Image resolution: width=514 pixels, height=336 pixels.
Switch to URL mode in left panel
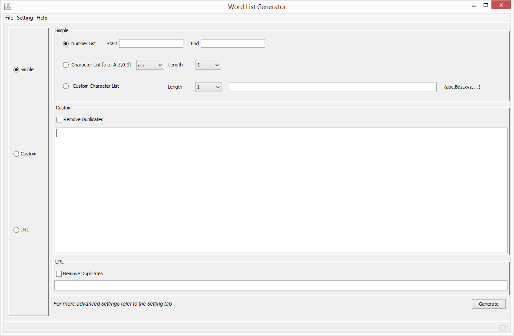[x=16, y=230]
